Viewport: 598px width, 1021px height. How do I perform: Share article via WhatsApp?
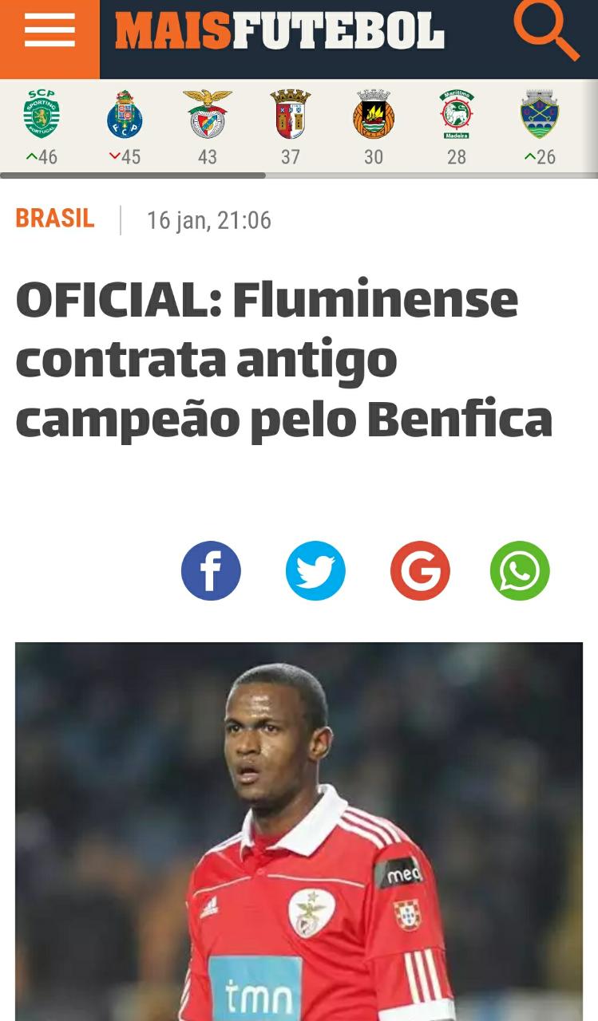(x=520, y=571)
